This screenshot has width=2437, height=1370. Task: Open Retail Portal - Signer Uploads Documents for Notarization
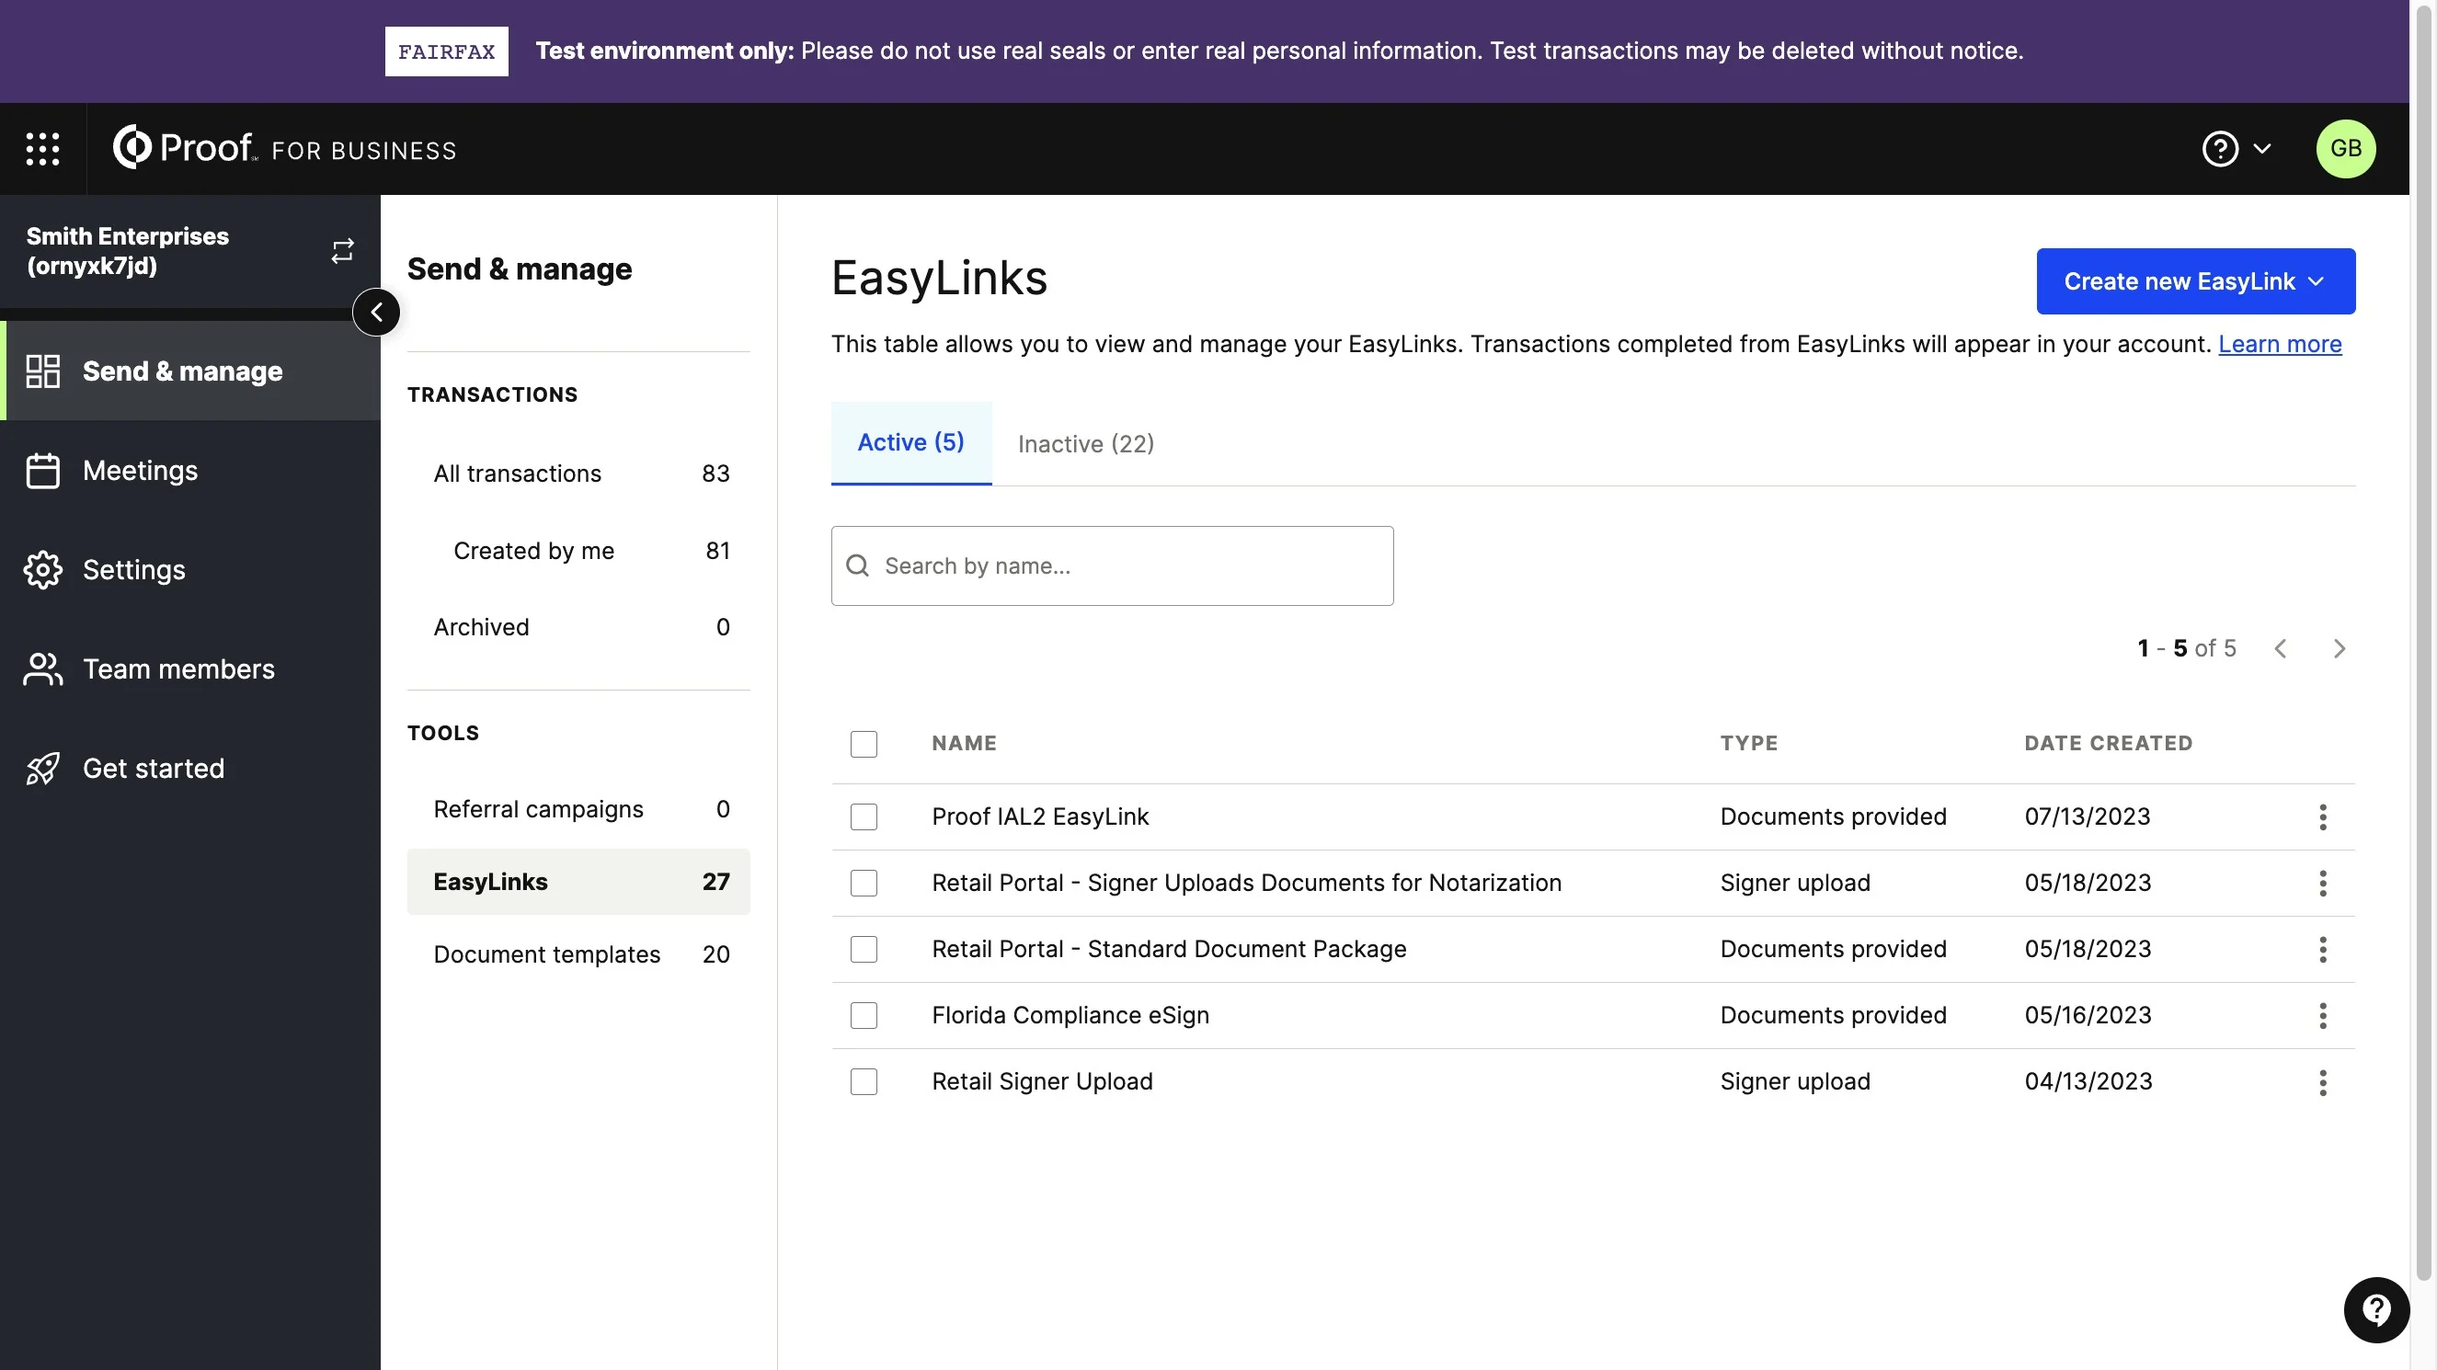1246,883
